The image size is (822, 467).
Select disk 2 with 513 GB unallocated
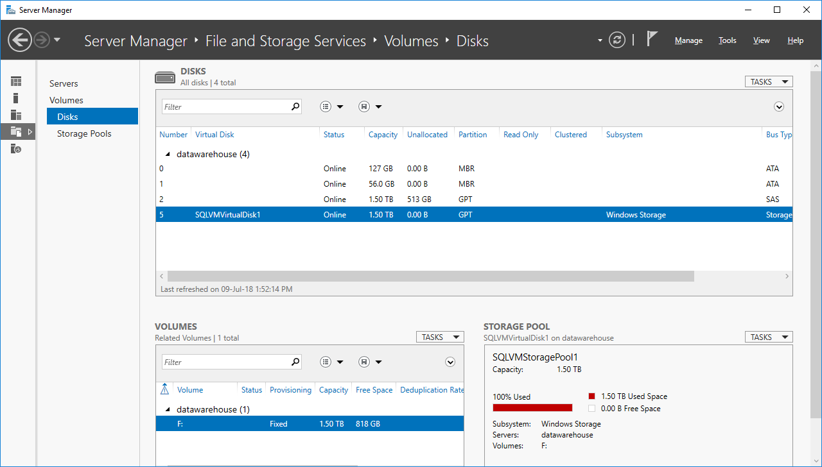[474, 200]
